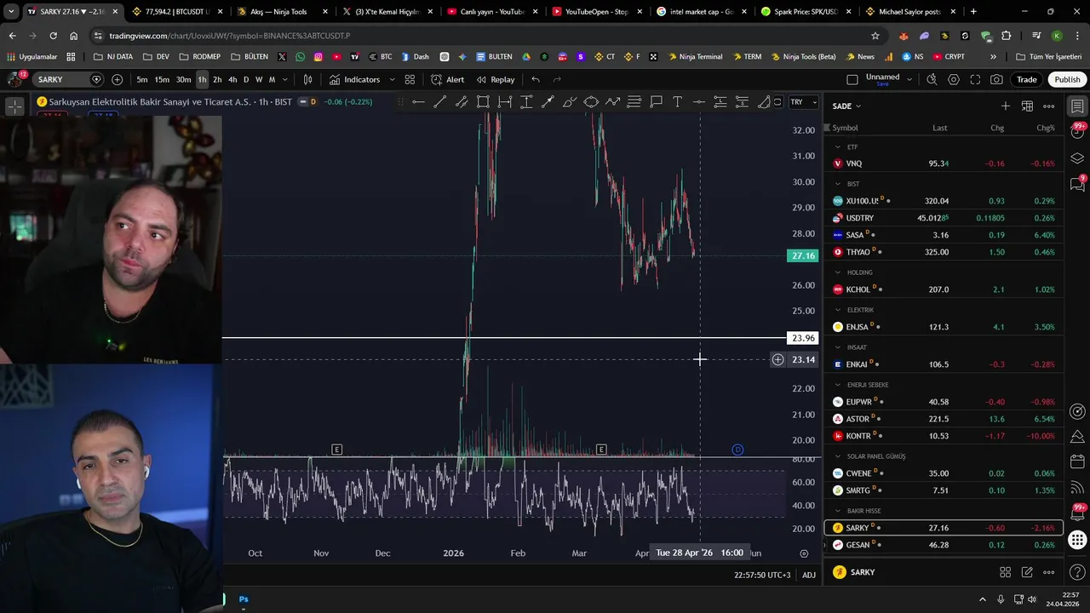The height and width of the screenshot is (613, 1090).
Task: Select the text T drawing tool
Action: [677, 102]
